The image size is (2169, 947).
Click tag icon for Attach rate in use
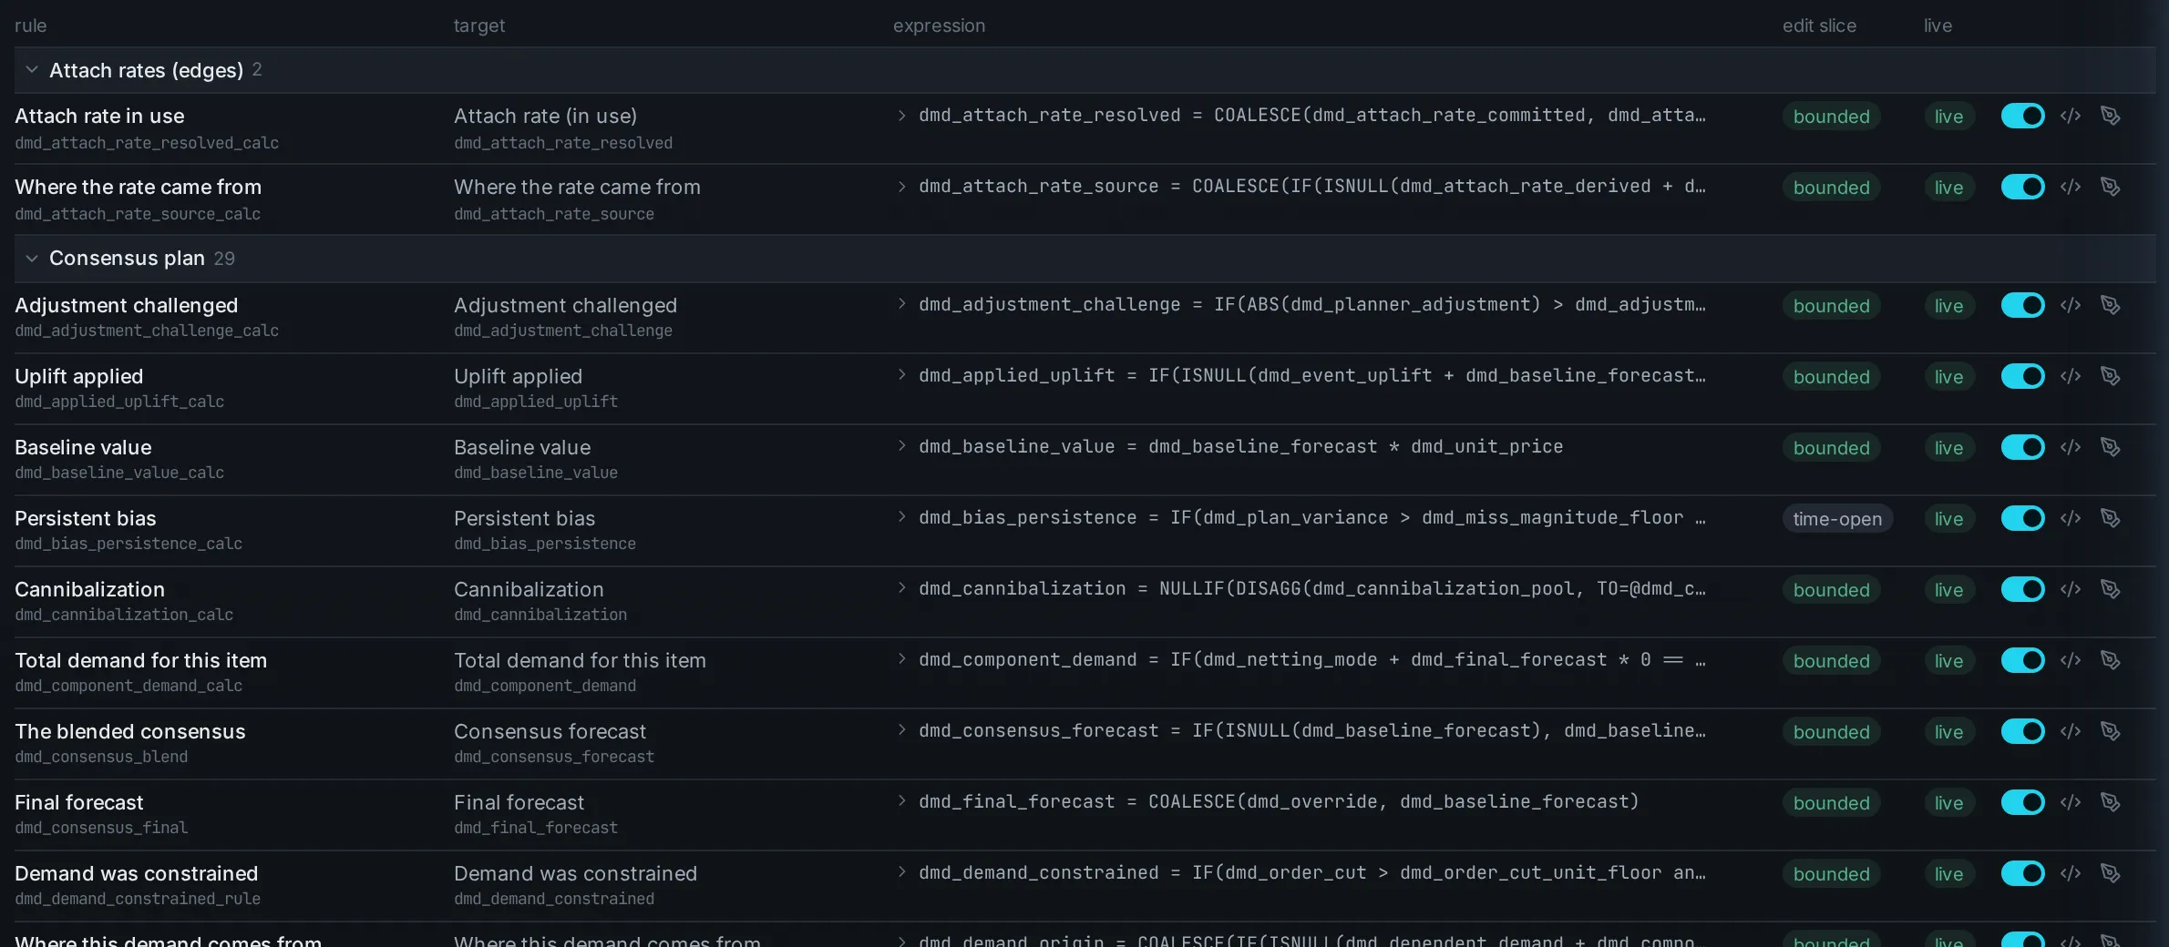pyautogui.click(x=2110, y=116)
